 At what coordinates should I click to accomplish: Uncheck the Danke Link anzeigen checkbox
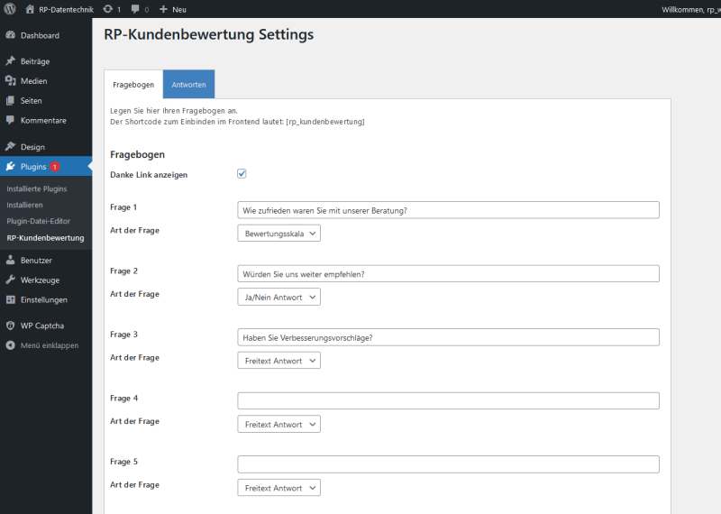tap(242, 173)
